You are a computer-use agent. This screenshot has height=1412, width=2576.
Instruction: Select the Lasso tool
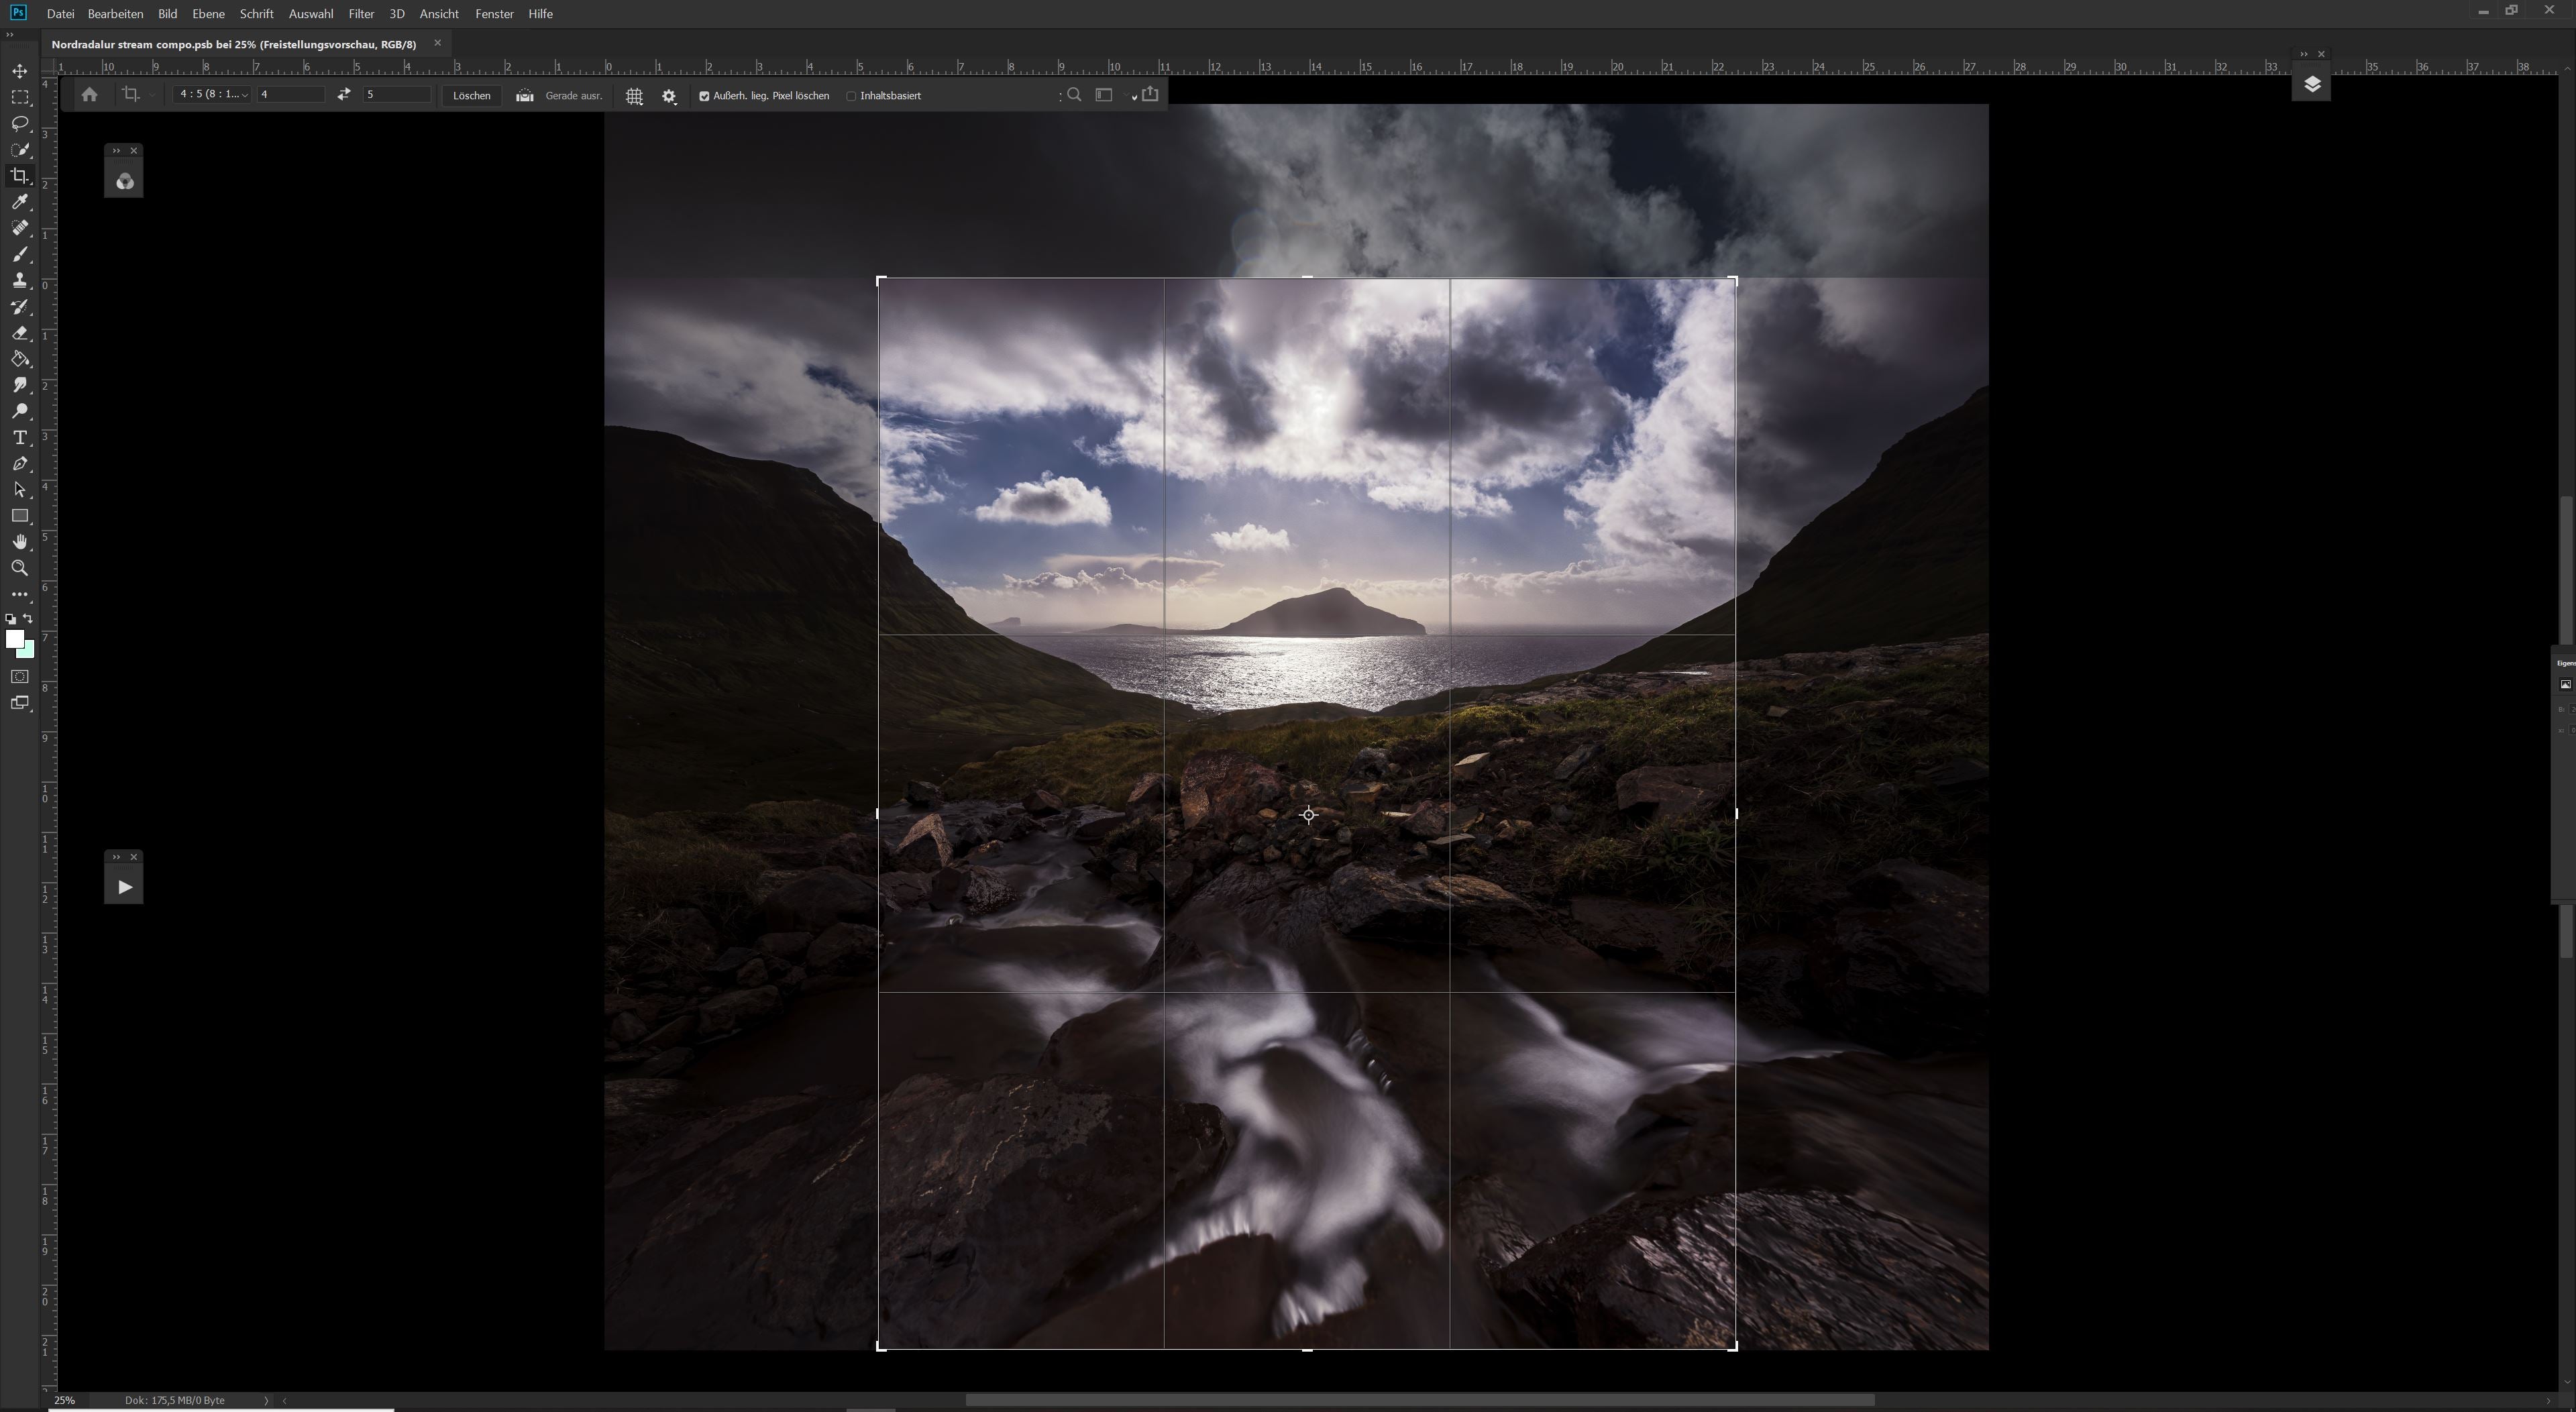click(x=20, y=124)
